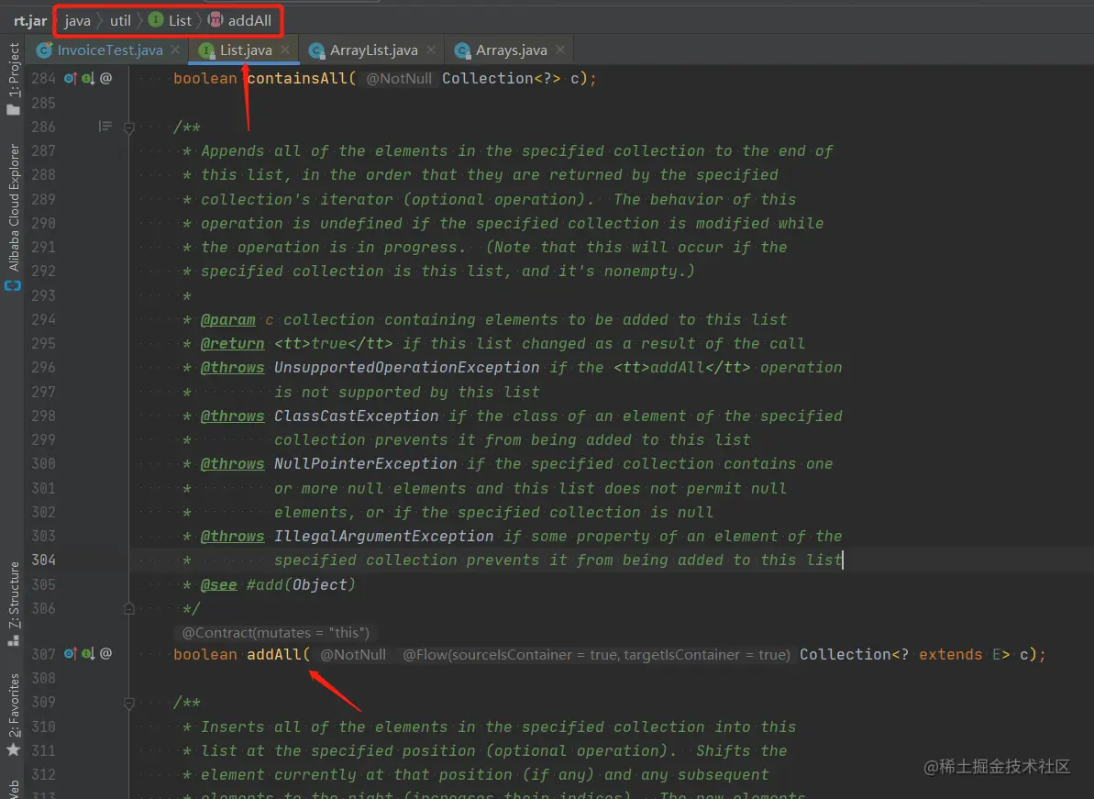Open the 1: Project tool window

point(13,78)
